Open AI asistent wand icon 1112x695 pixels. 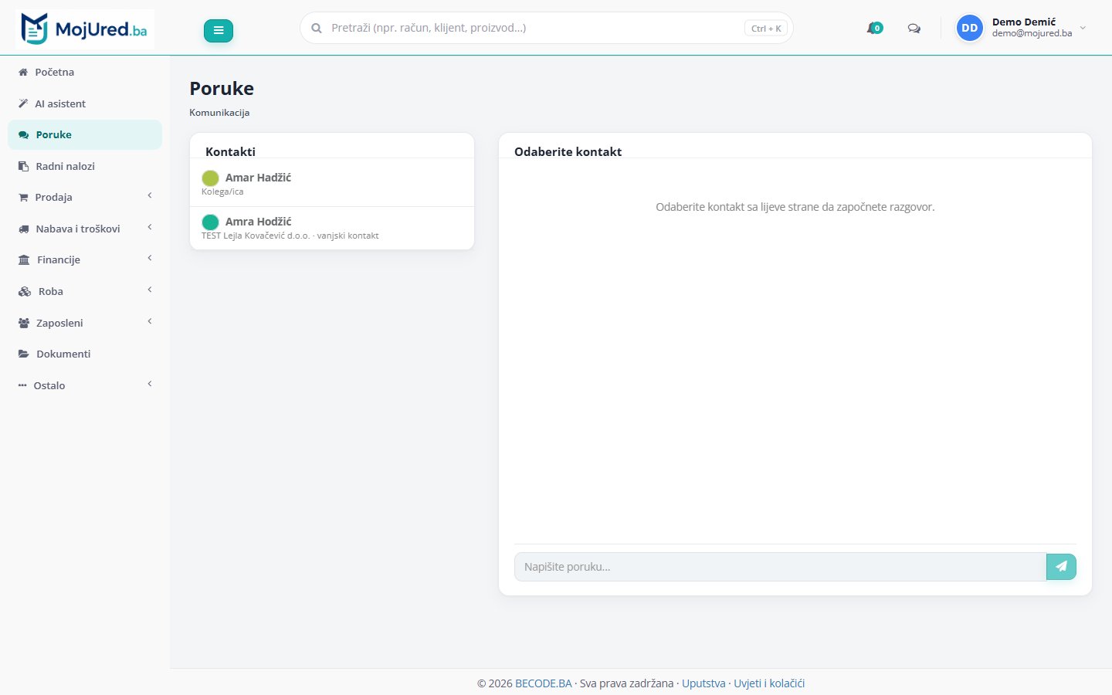tap(23, 103)
